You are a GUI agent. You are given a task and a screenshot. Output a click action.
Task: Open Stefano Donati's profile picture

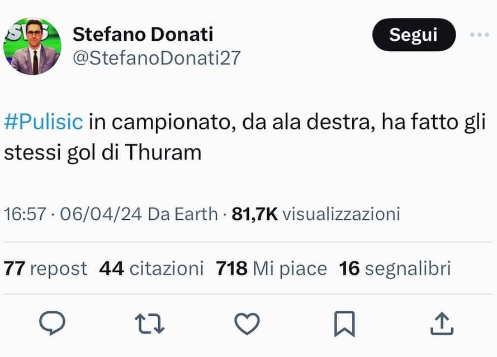(x=32, y=46)
